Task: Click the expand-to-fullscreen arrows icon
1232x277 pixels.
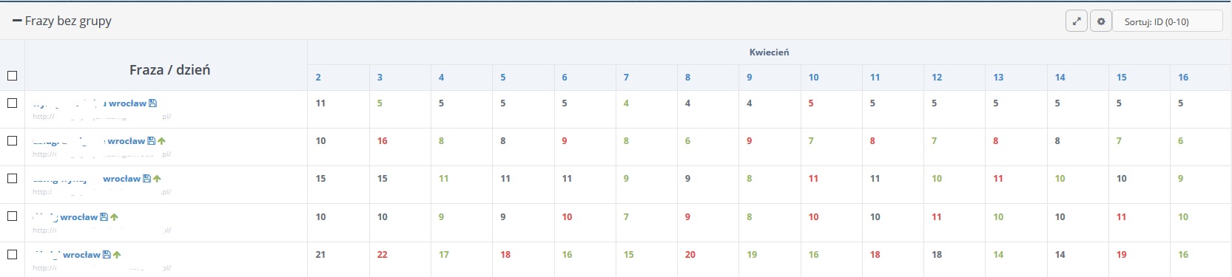Action: tap(1077, 21)
